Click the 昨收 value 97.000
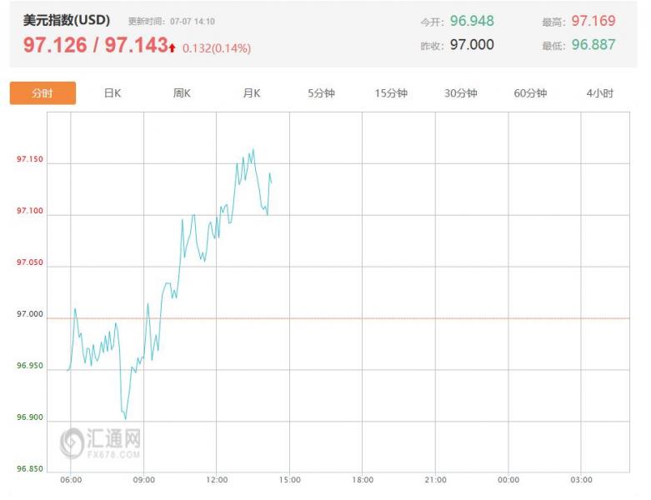The image size is (651, 500). [472, 44]
